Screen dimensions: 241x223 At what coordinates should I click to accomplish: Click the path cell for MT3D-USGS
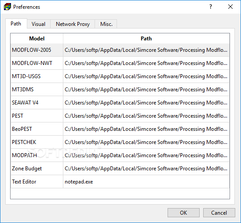click(x=146, y=76)
